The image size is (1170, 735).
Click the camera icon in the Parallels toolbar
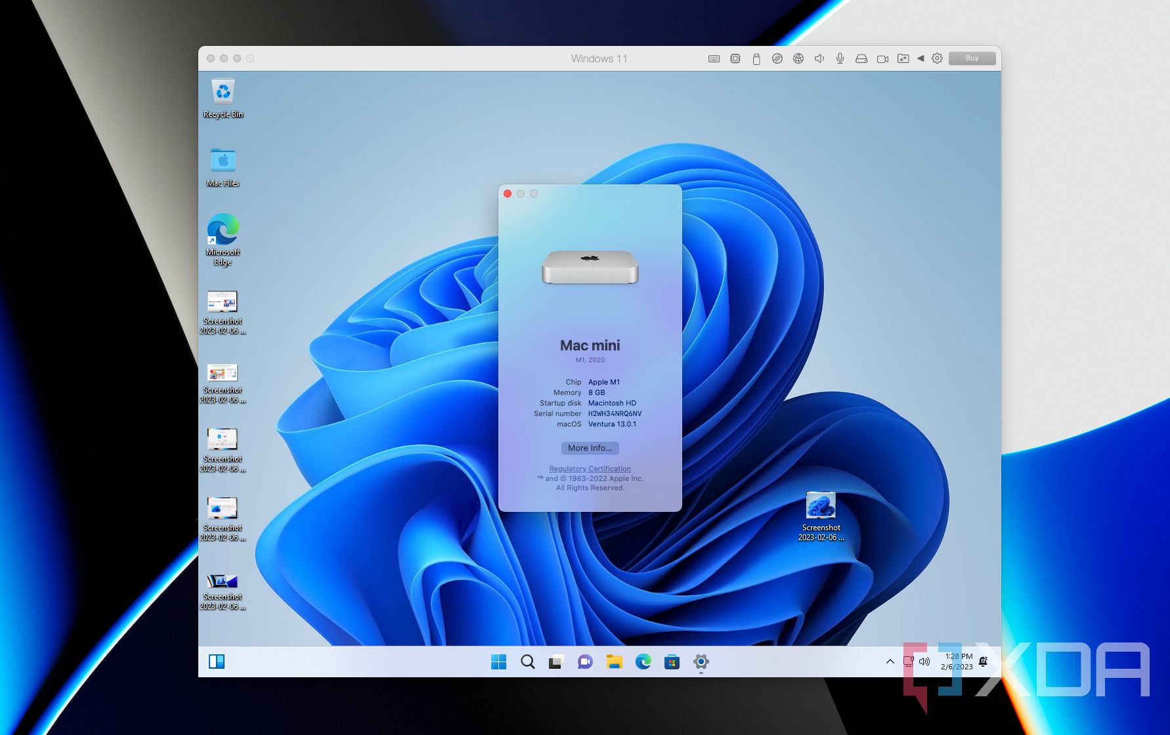pos(882,58)
